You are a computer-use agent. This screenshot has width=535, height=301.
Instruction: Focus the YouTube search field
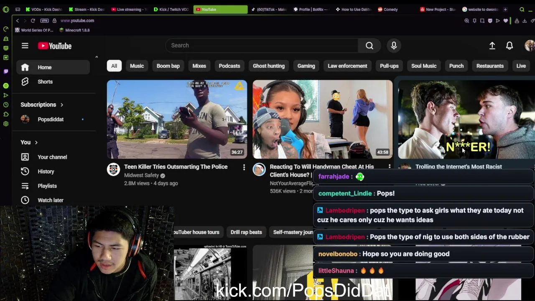pos(262,46)
